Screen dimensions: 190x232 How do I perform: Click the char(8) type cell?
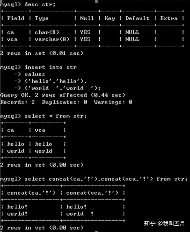click(x=47, y=32)
